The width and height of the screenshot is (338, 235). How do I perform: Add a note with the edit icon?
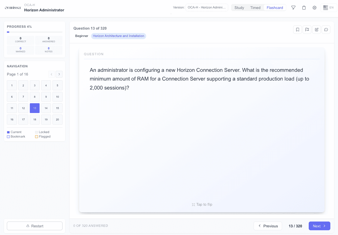click(317, 30)
